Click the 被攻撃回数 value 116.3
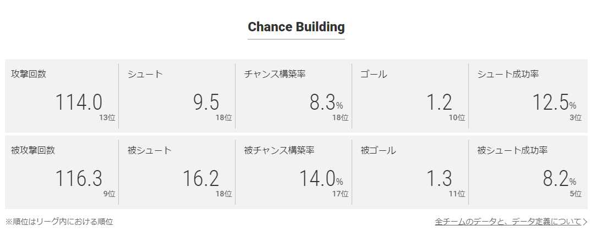Screen dimensions: 591x243 click(x=78, y=179)
